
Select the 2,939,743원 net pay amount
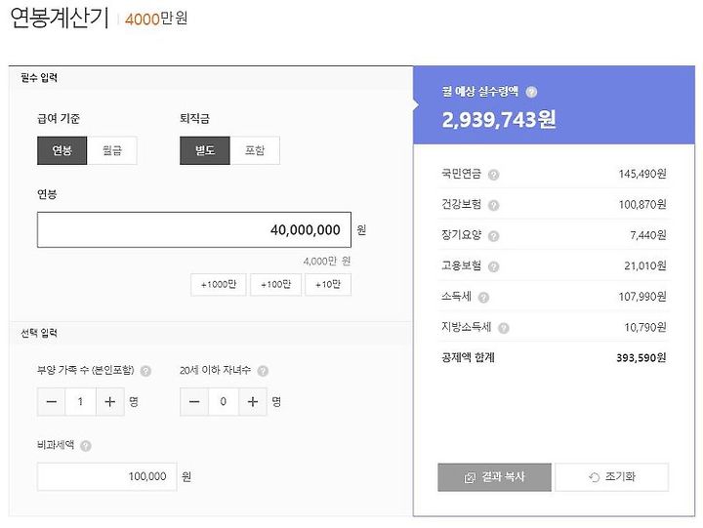point(499,120)
